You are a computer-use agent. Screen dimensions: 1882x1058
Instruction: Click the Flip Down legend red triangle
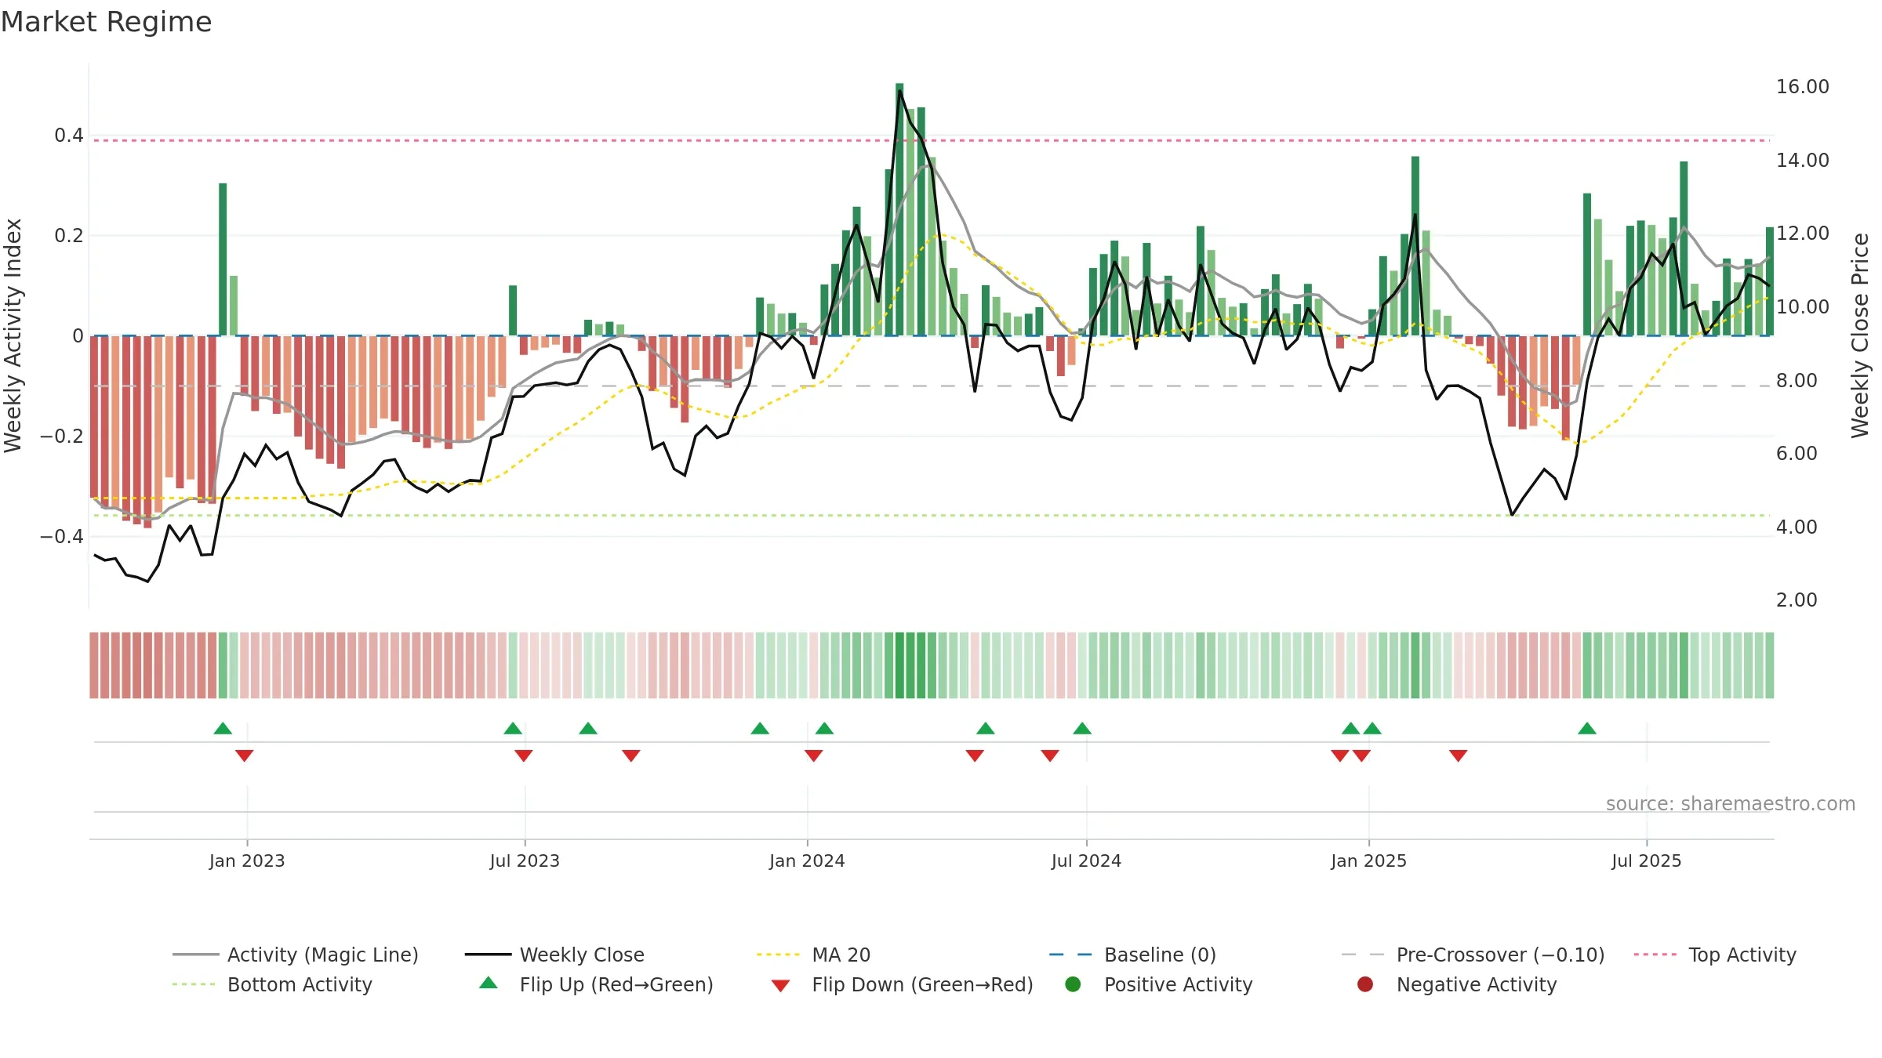[780, 986]
